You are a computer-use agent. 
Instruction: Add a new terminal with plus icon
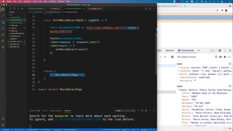tap(138, 111)
